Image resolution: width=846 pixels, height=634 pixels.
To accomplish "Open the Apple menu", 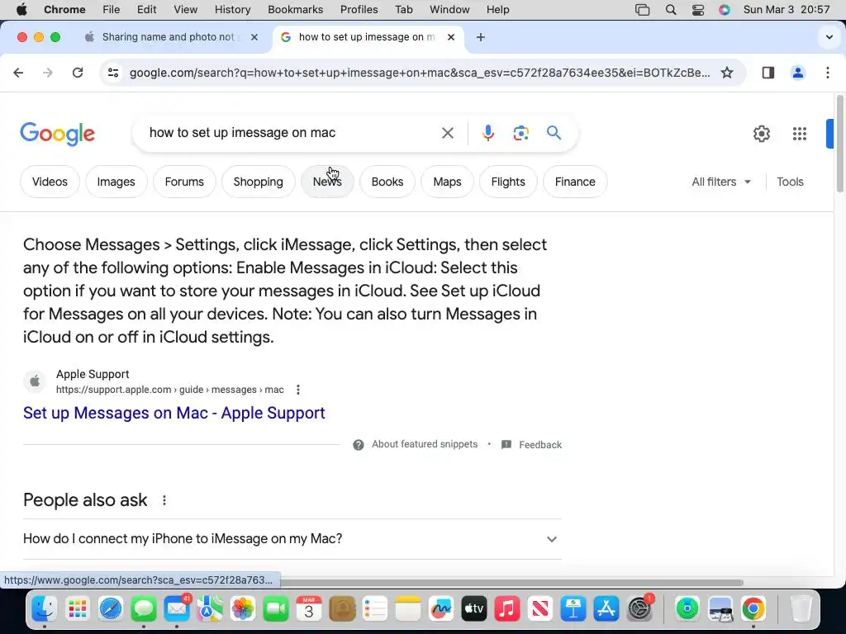I will (x=21, y=10).
